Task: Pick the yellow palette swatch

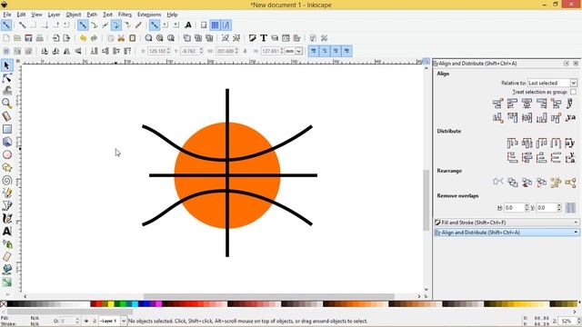Action: point(111,304)
